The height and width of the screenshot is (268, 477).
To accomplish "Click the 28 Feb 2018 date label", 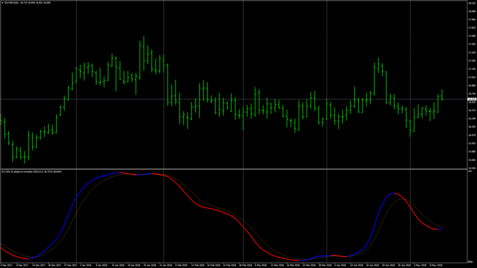I will click(245, 265).
